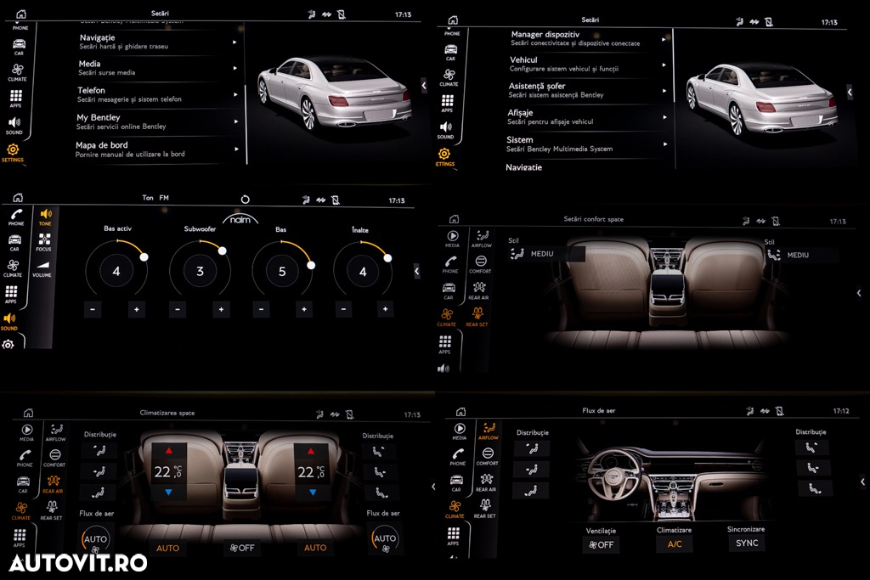Adjust the Bas activ dial knob
The width and height of the screenshot is (870, 580).
click(144, 256)
